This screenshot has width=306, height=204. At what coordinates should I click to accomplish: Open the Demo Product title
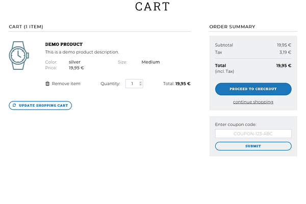coord(64,44)
